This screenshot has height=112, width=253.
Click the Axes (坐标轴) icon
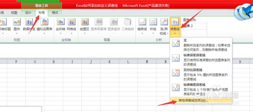tap(61, 22)
